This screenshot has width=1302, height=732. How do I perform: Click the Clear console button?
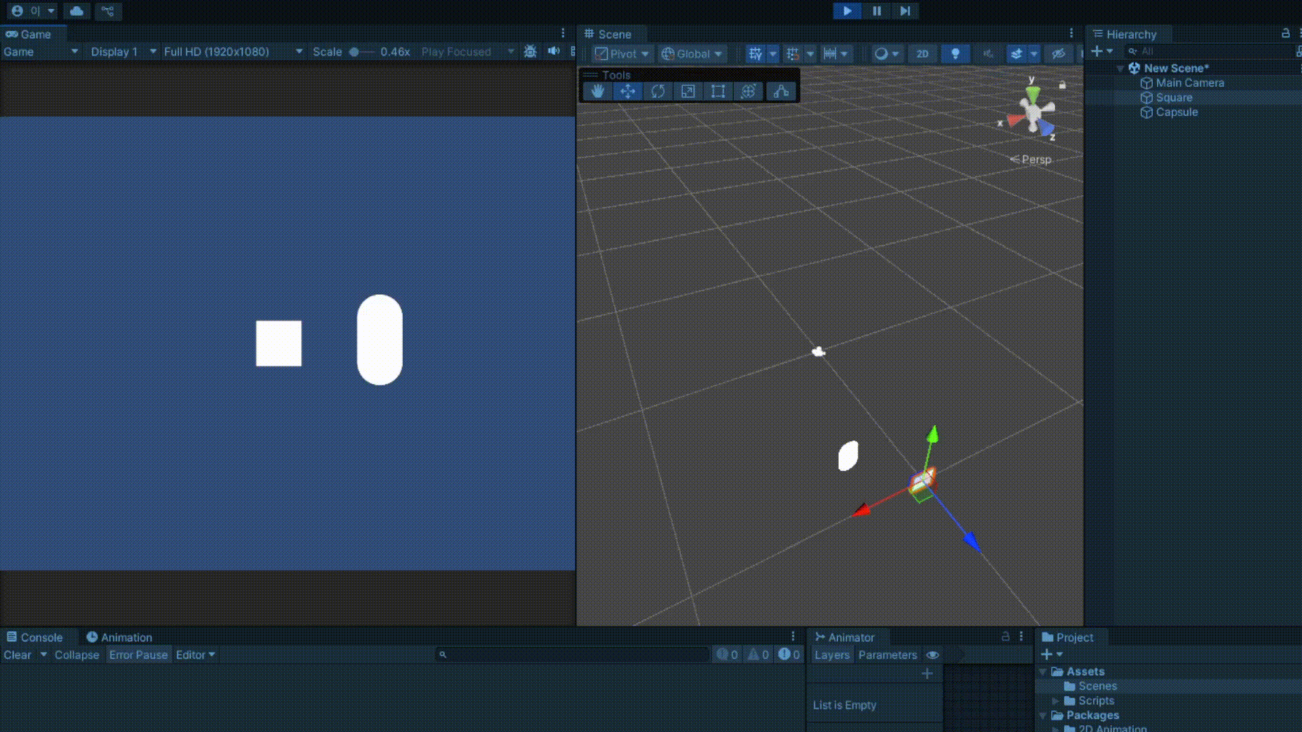tap(17, 655)
